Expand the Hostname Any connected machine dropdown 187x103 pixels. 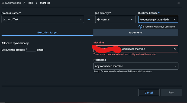point(136,66)
